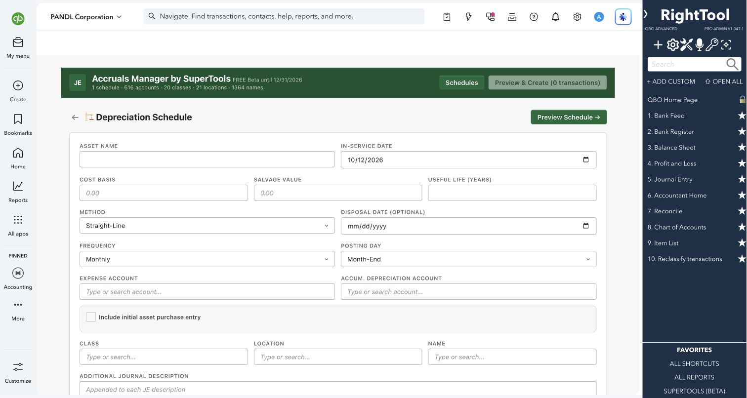Toggle lock on QBO Home Page

[742, 100]
